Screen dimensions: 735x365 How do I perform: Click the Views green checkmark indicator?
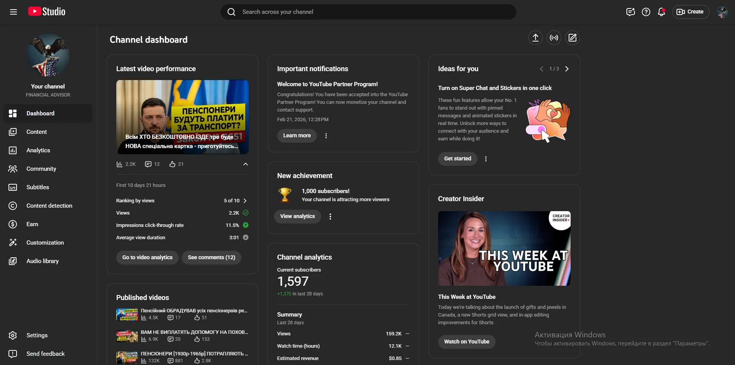[246, 213]
